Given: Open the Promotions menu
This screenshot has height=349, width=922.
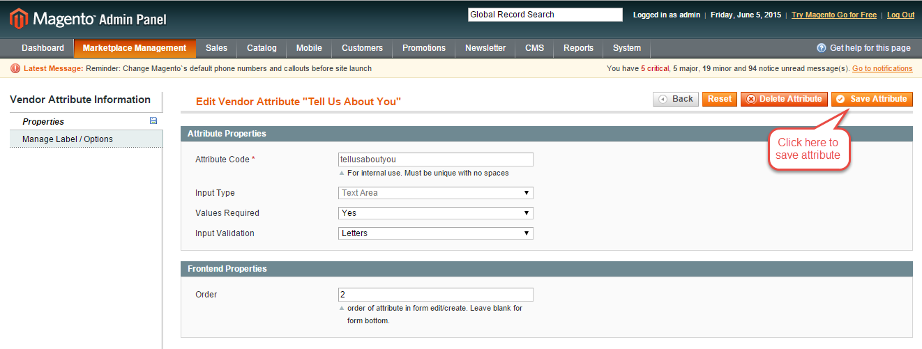Looking at the screenshot, I should pyautogui.click(x=424, y=48).
